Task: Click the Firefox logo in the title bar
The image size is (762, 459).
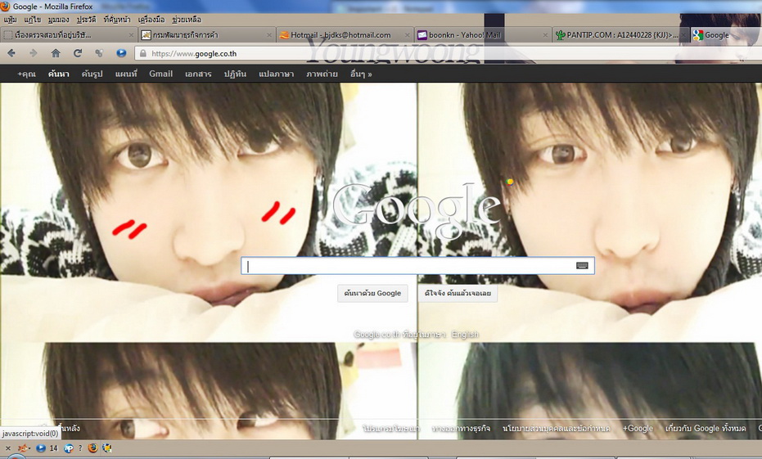Action: point(6,7)
